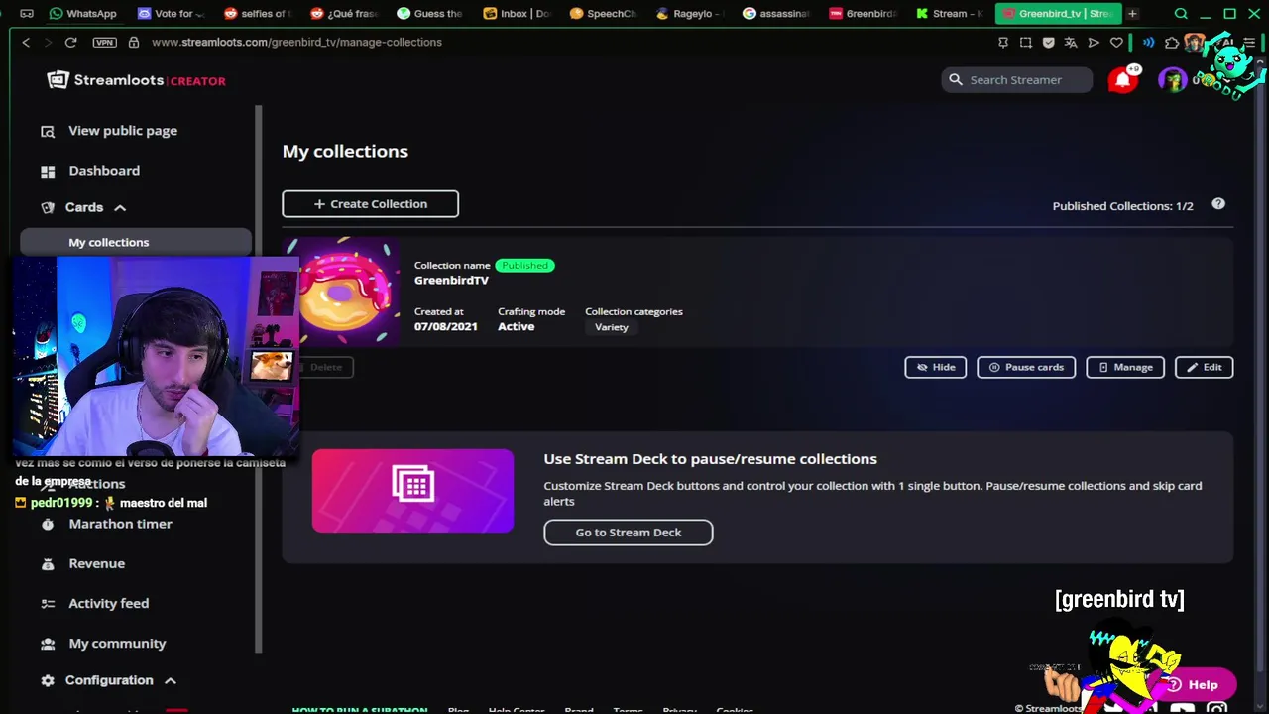Open the browser extensions cube icon

tap(1172, 43)
